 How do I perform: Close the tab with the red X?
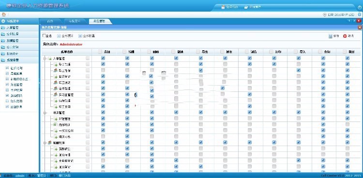[x=359, y=21]
